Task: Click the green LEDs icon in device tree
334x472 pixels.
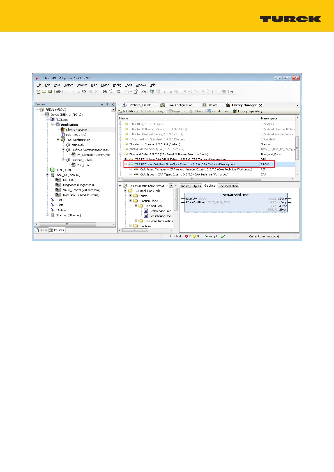Action: (x=52, y=170)
